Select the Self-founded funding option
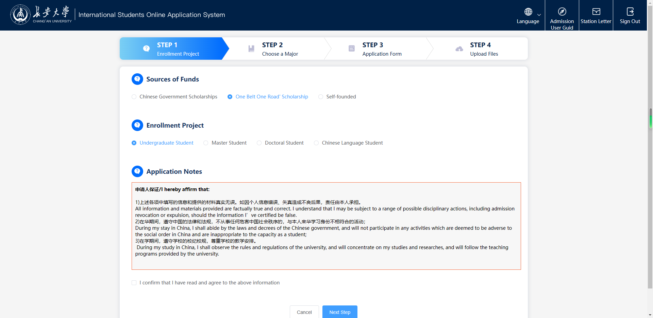This screenshot has width=653, height=318. (x=321, y=97)
